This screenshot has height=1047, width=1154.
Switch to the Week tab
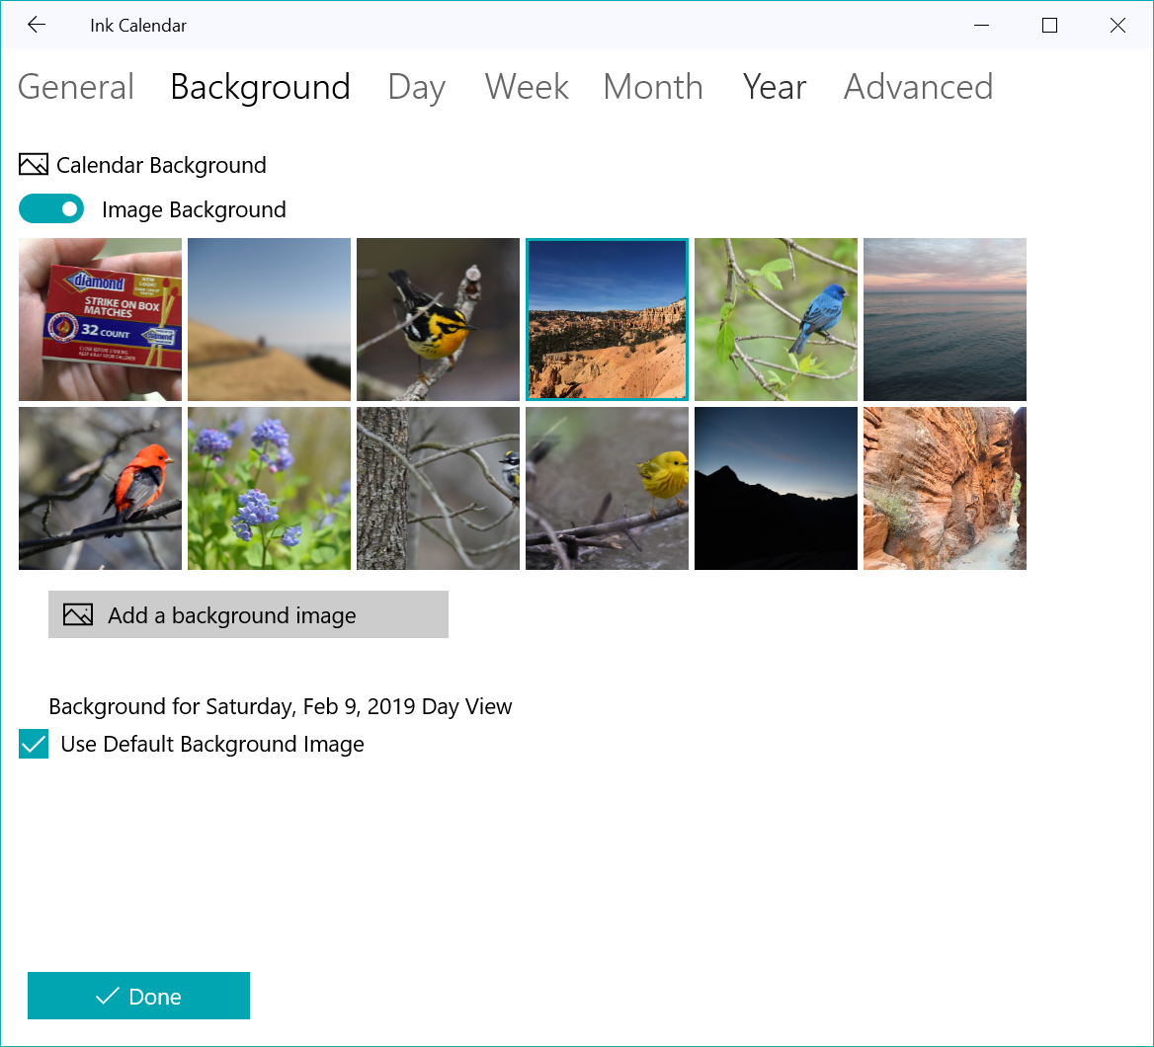click(527, 87)
